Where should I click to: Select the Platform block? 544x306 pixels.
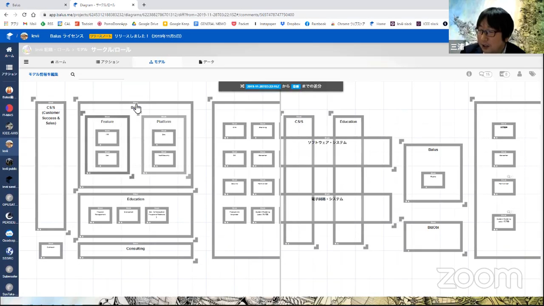164,145
